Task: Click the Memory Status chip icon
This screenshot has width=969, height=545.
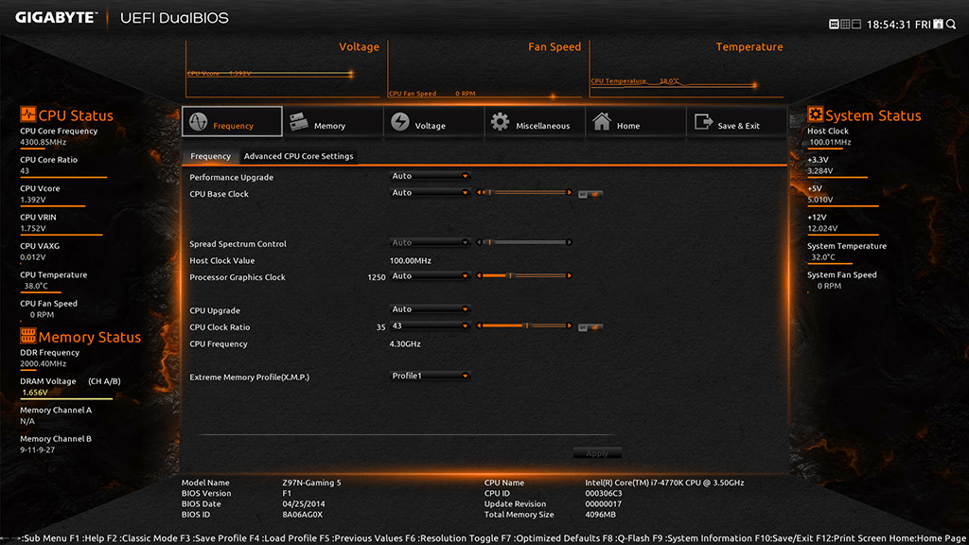Action: tap(27, 336)
